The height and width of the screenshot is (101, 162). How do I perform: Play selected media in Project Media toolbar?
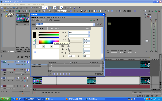[33, 11]
